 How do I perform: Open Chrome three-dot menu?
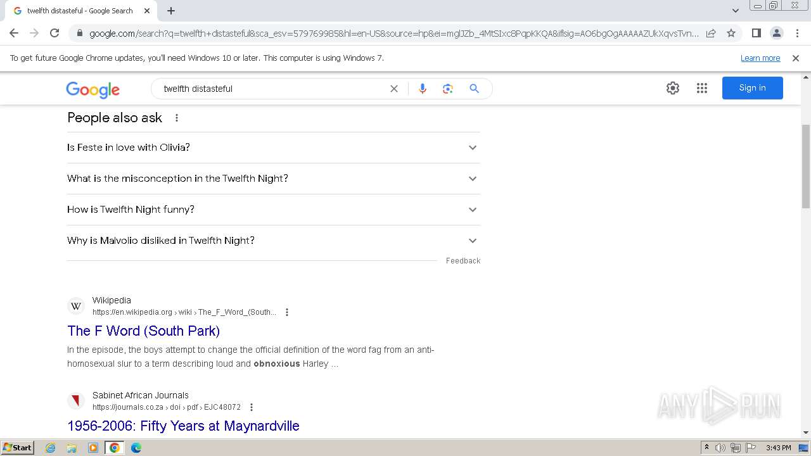[x=797, y=33]
